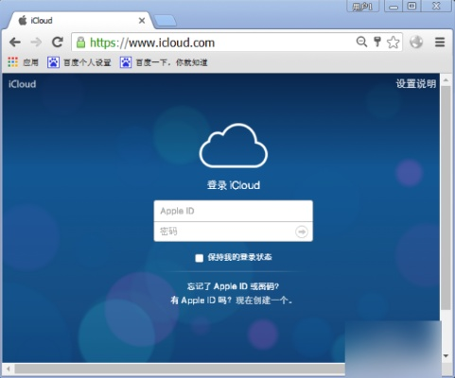Open the zoom magnifier icon in address bar
This screenshot has height=378, width=455.
361,42
